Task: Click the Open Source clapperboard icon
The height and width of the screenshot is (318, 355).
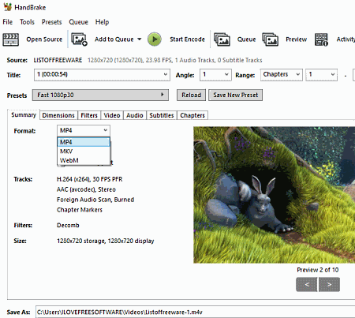Action: (10, 39)
